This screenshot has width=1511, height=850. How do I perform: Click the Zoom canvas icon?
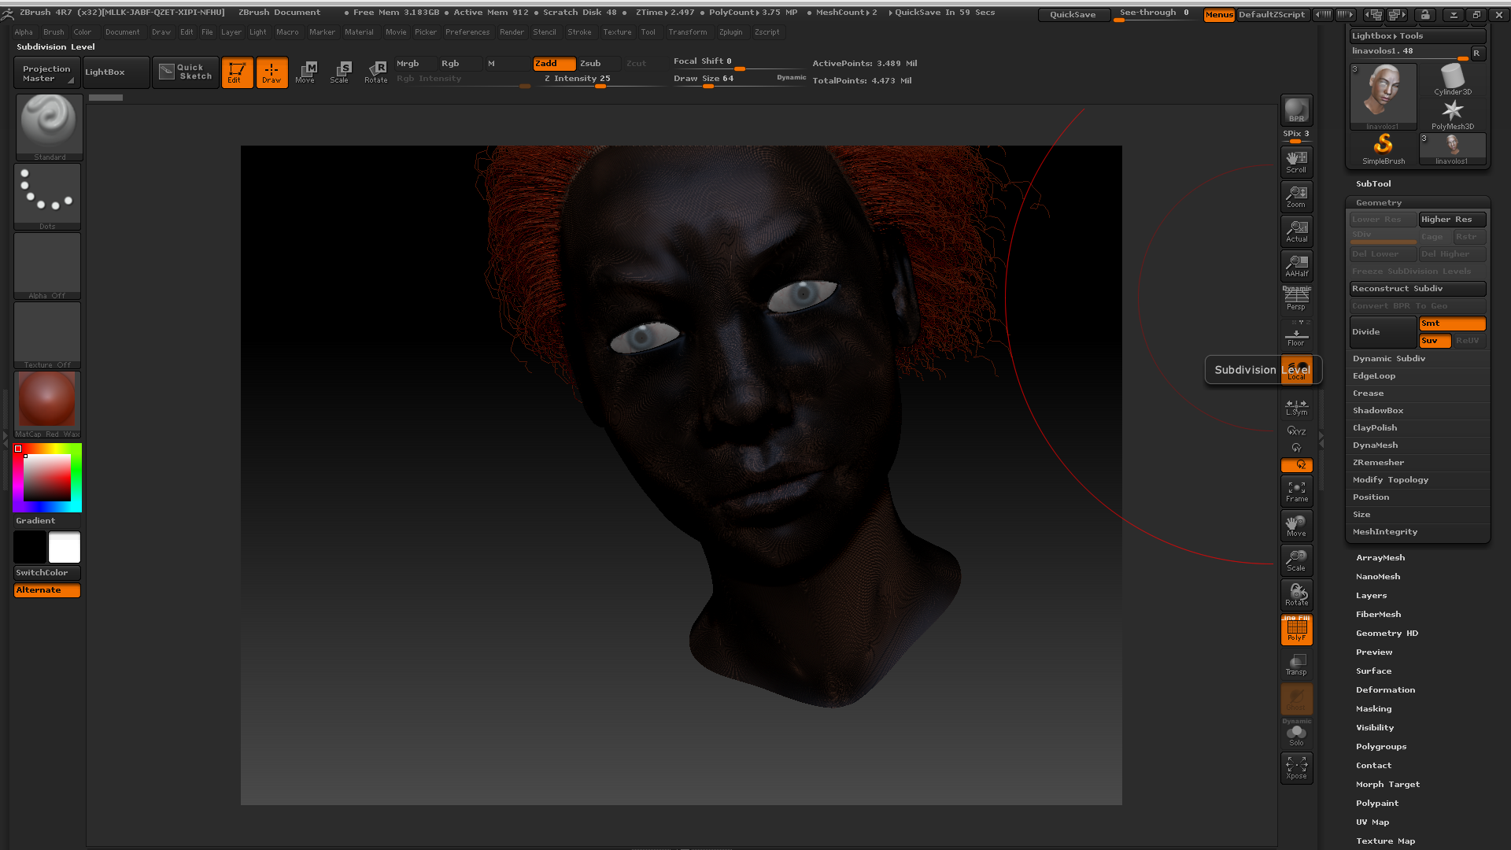(x=1296, y=195)
